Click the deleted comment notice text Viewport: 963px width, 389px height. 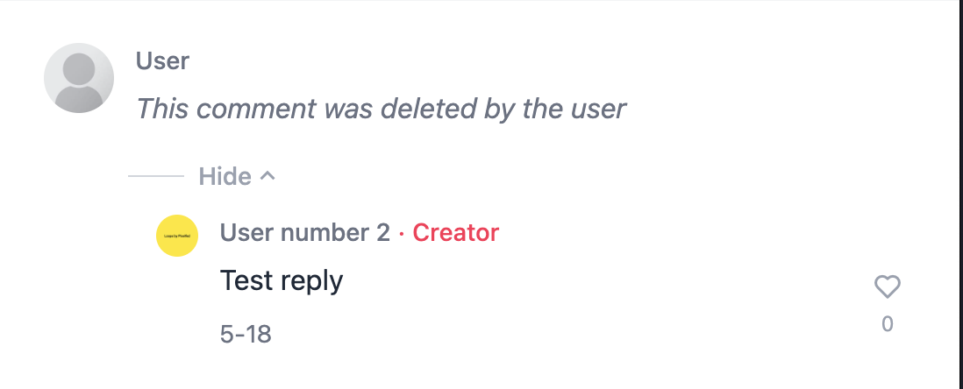(x=381, y=109)
